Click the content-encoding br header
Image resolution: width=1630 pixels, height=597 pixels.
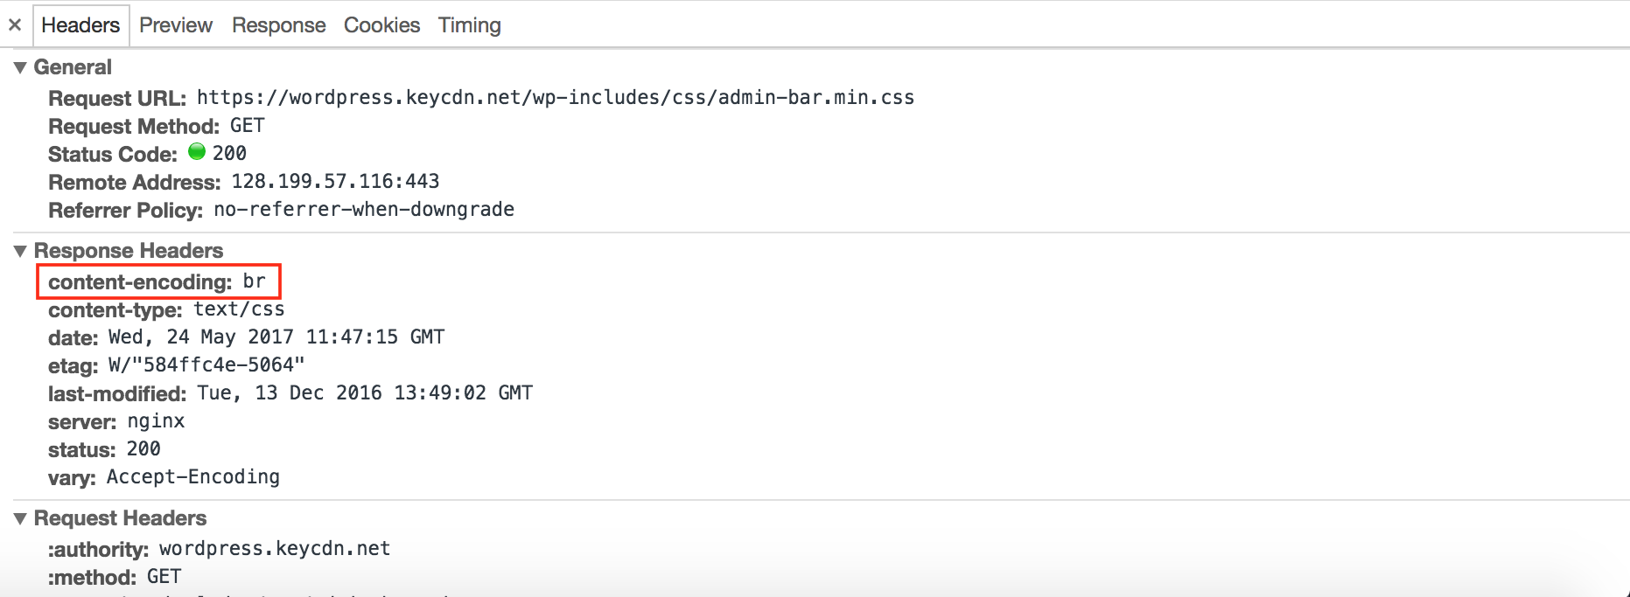(x=157, y=281)
